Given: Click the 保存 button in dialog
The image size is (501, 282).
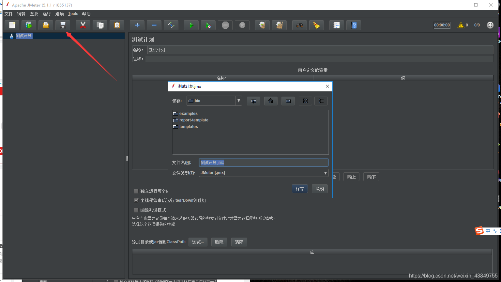Looking at the screenshot, I should pos(300,189).
